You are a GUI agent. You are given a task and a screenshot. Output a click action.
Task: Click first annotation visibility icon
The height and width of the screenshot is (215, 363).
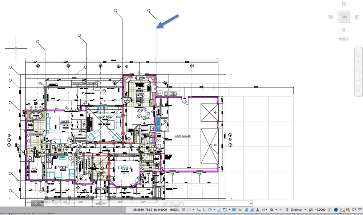(247, 210)
